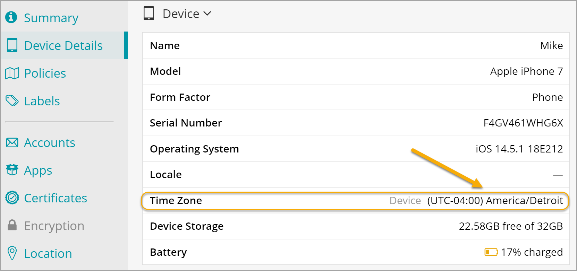Viewport: 577px width, 271px height.
Task: Expand the Device dropdown chevron
Action: click(x=207, y=14)
